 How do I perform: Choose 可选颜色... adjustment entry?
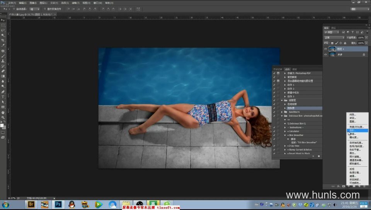[357, 183]
